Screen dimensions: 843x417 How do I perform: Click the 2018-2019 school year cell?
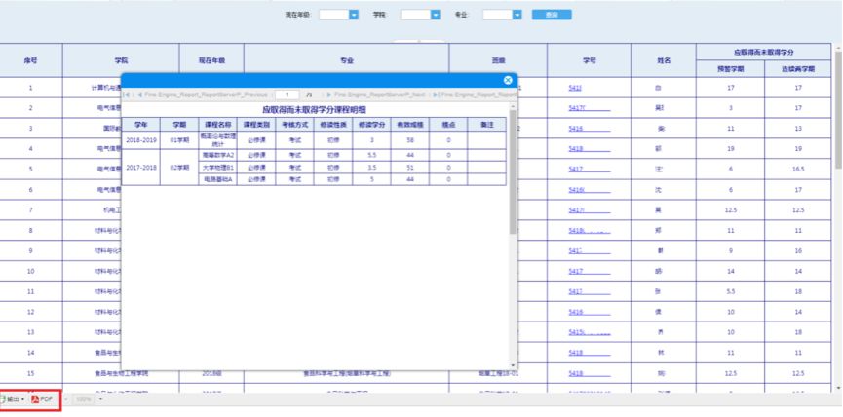coord(141,139)
